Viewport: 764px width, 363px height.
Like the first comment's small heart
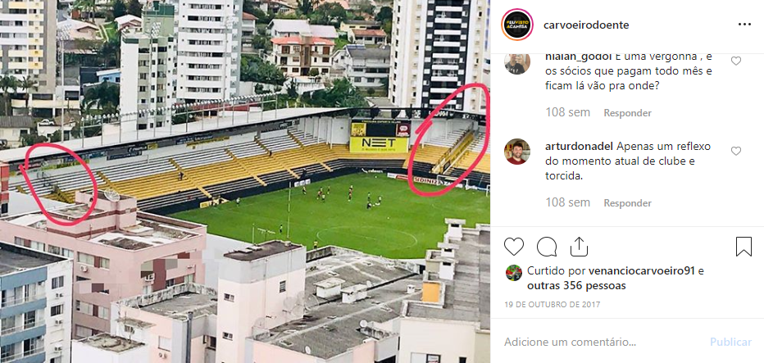(x=736, y=61)
